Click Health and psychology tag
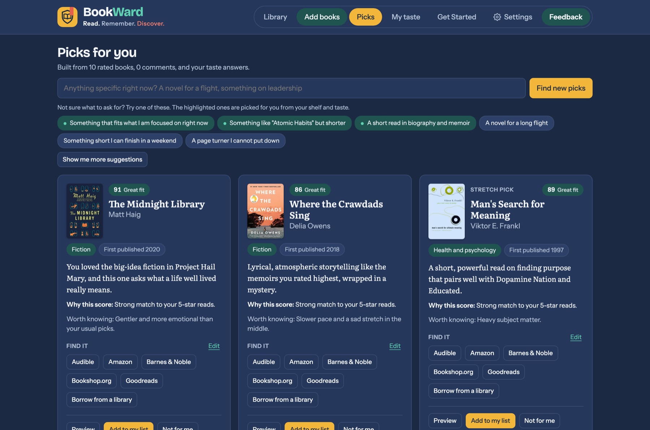 point(464,250)
